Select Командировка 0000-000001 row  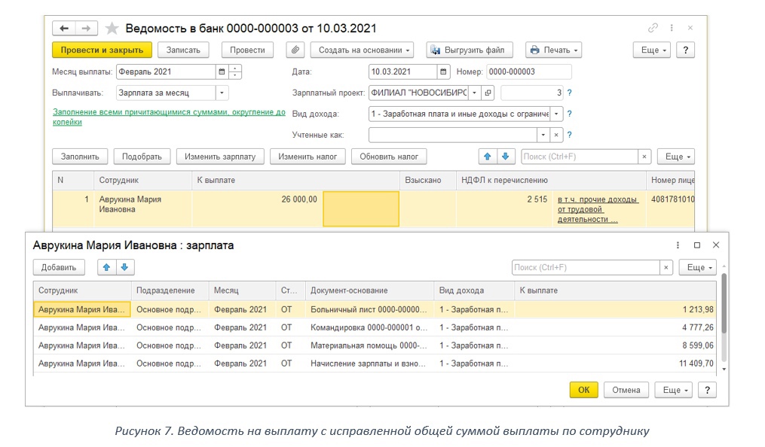click(374, 327)
